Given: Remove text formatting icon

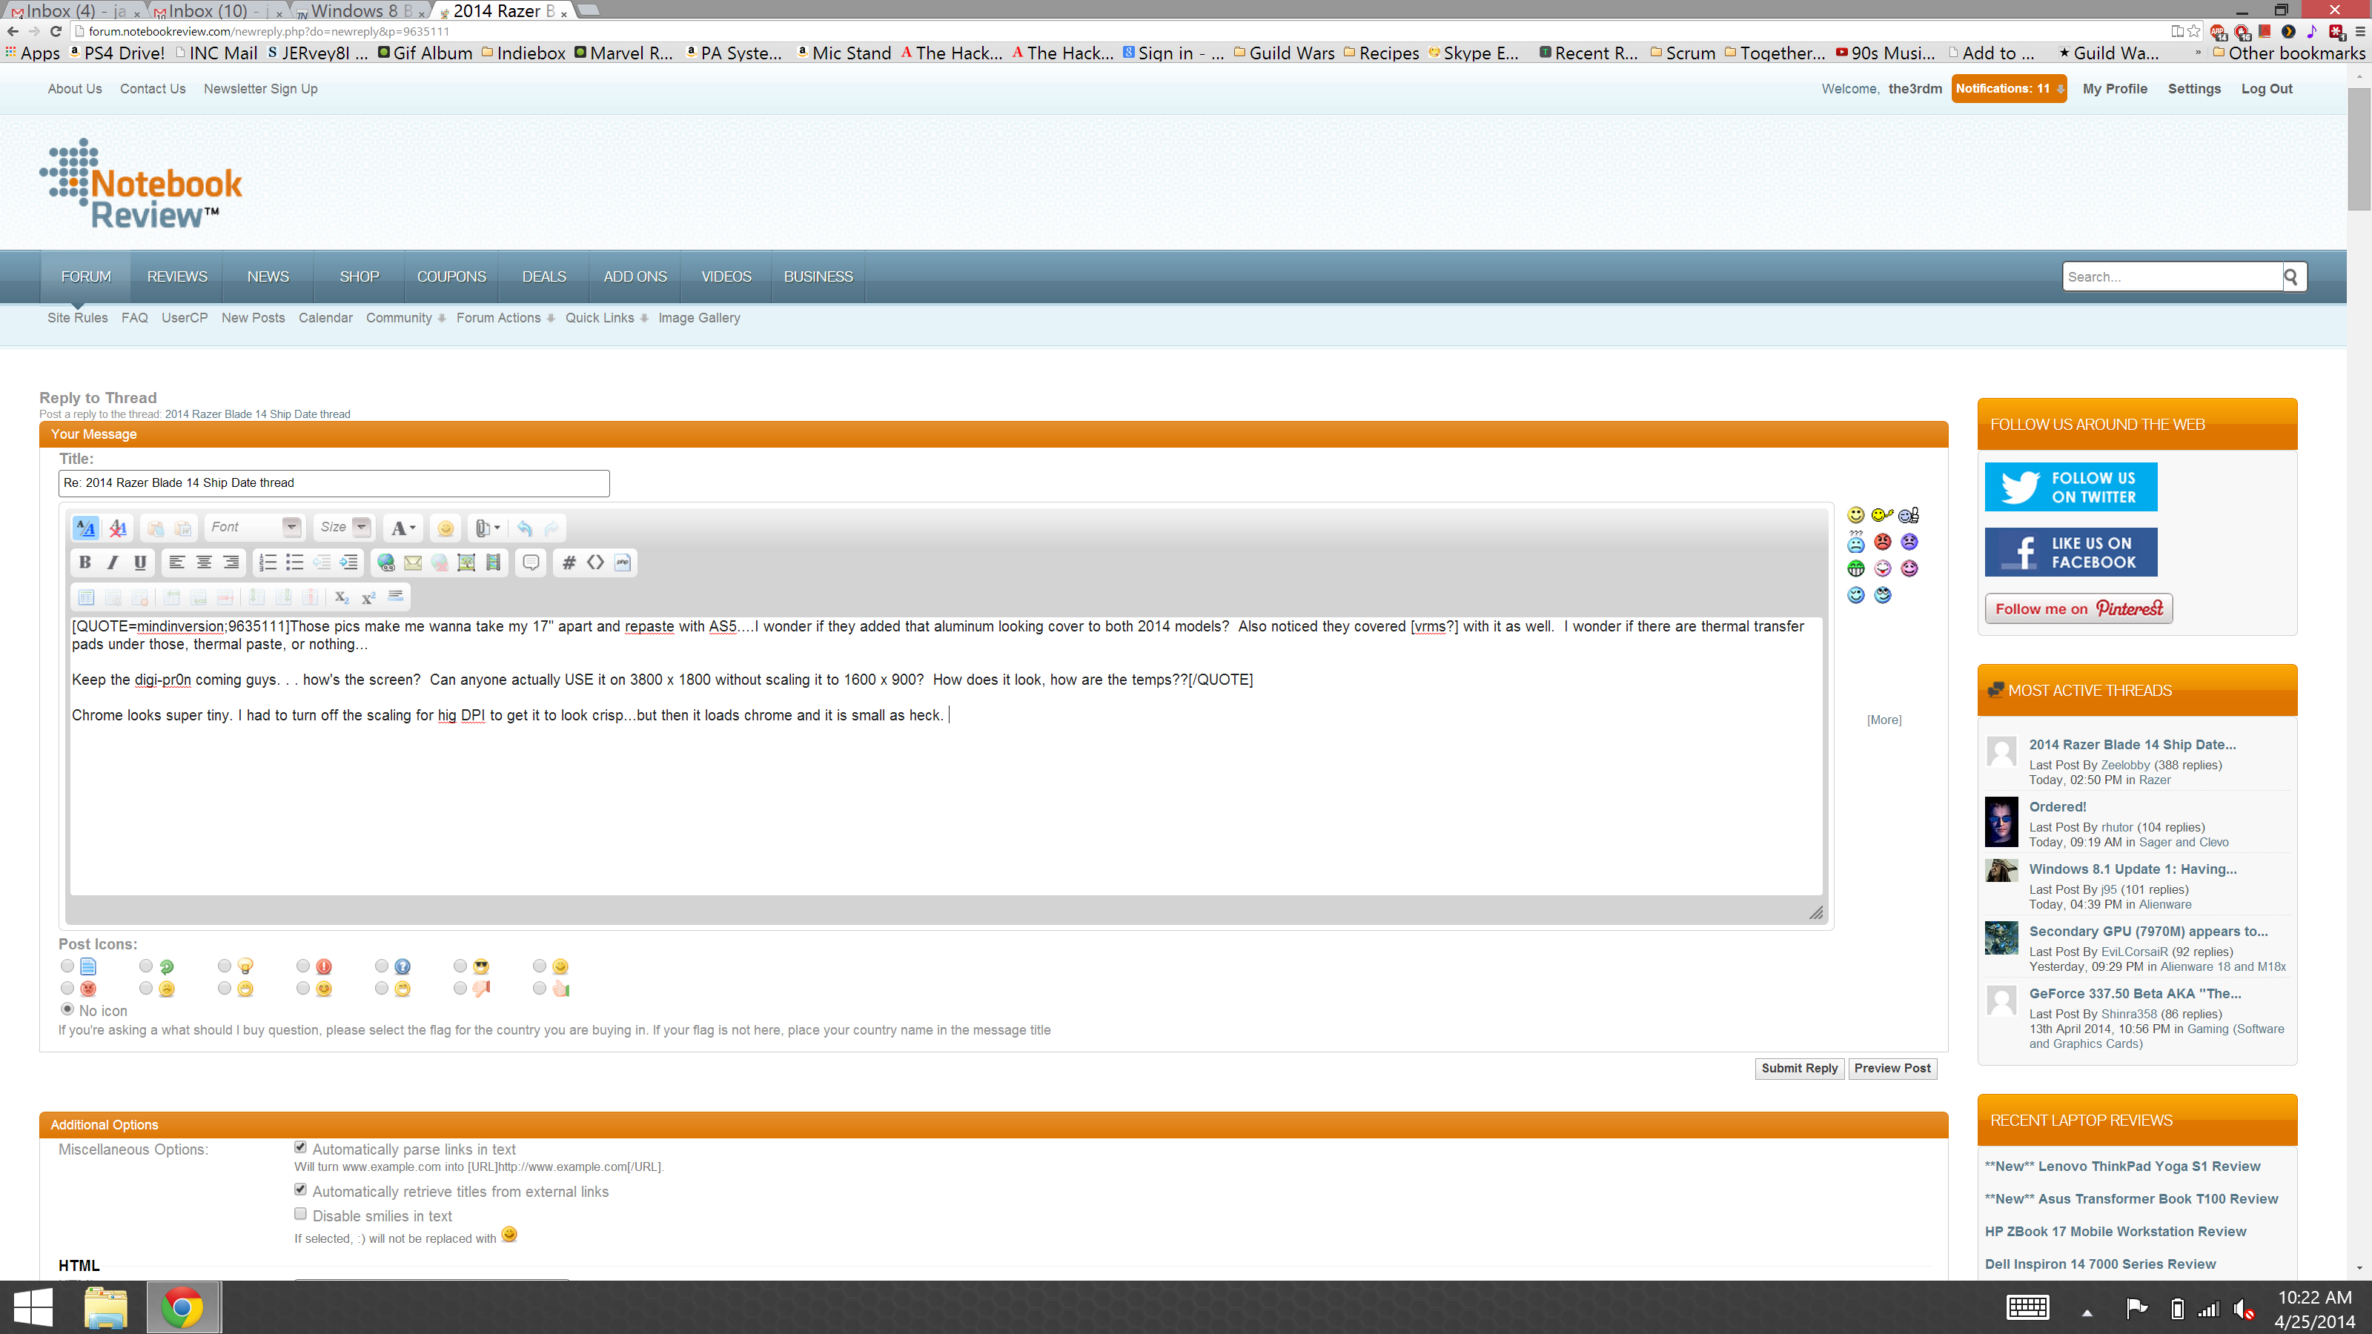Looking at the screenshot, I should 118,528.
